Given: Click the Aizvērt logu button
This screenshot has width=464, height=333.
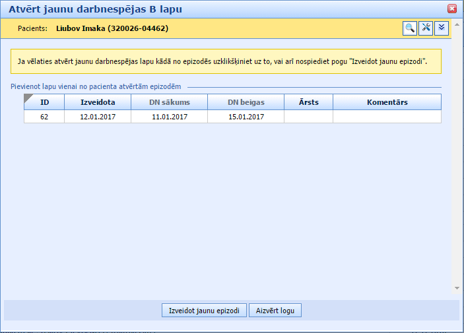Looking at the screenshot, I should coord(275,311).
